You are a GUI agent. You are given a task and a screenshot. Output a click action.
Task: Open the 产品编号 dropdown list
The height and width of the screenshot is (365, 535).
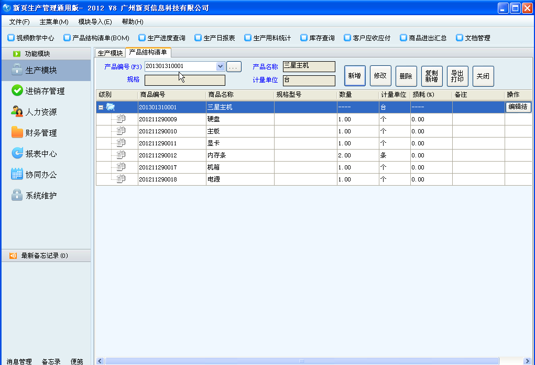tap(221, 66)
